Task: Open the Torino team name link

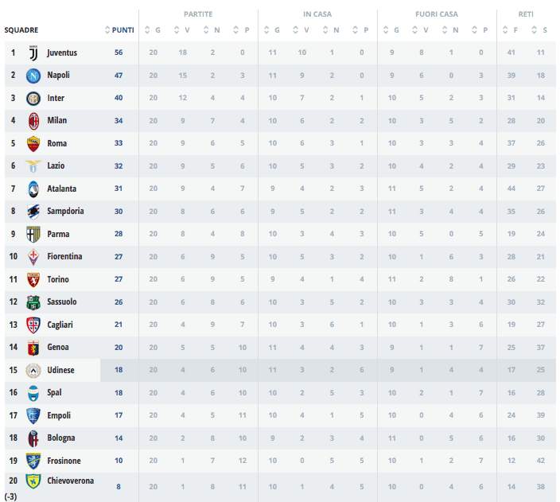Action: point(58,280)
